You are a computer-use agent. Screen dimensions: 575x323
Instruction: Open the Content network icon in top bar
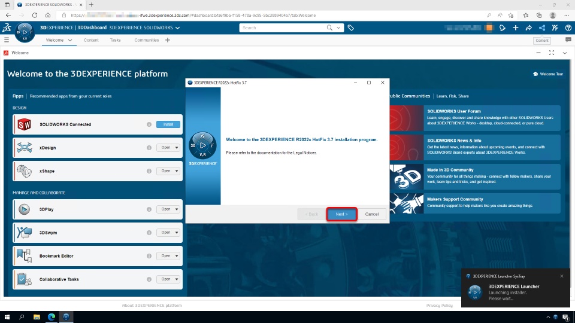coord(542,28)
